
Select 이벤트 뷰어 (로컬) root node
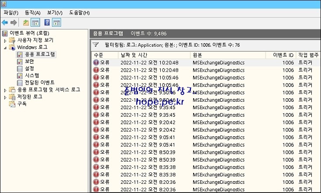pyautogui.click(x=29, y=33)
